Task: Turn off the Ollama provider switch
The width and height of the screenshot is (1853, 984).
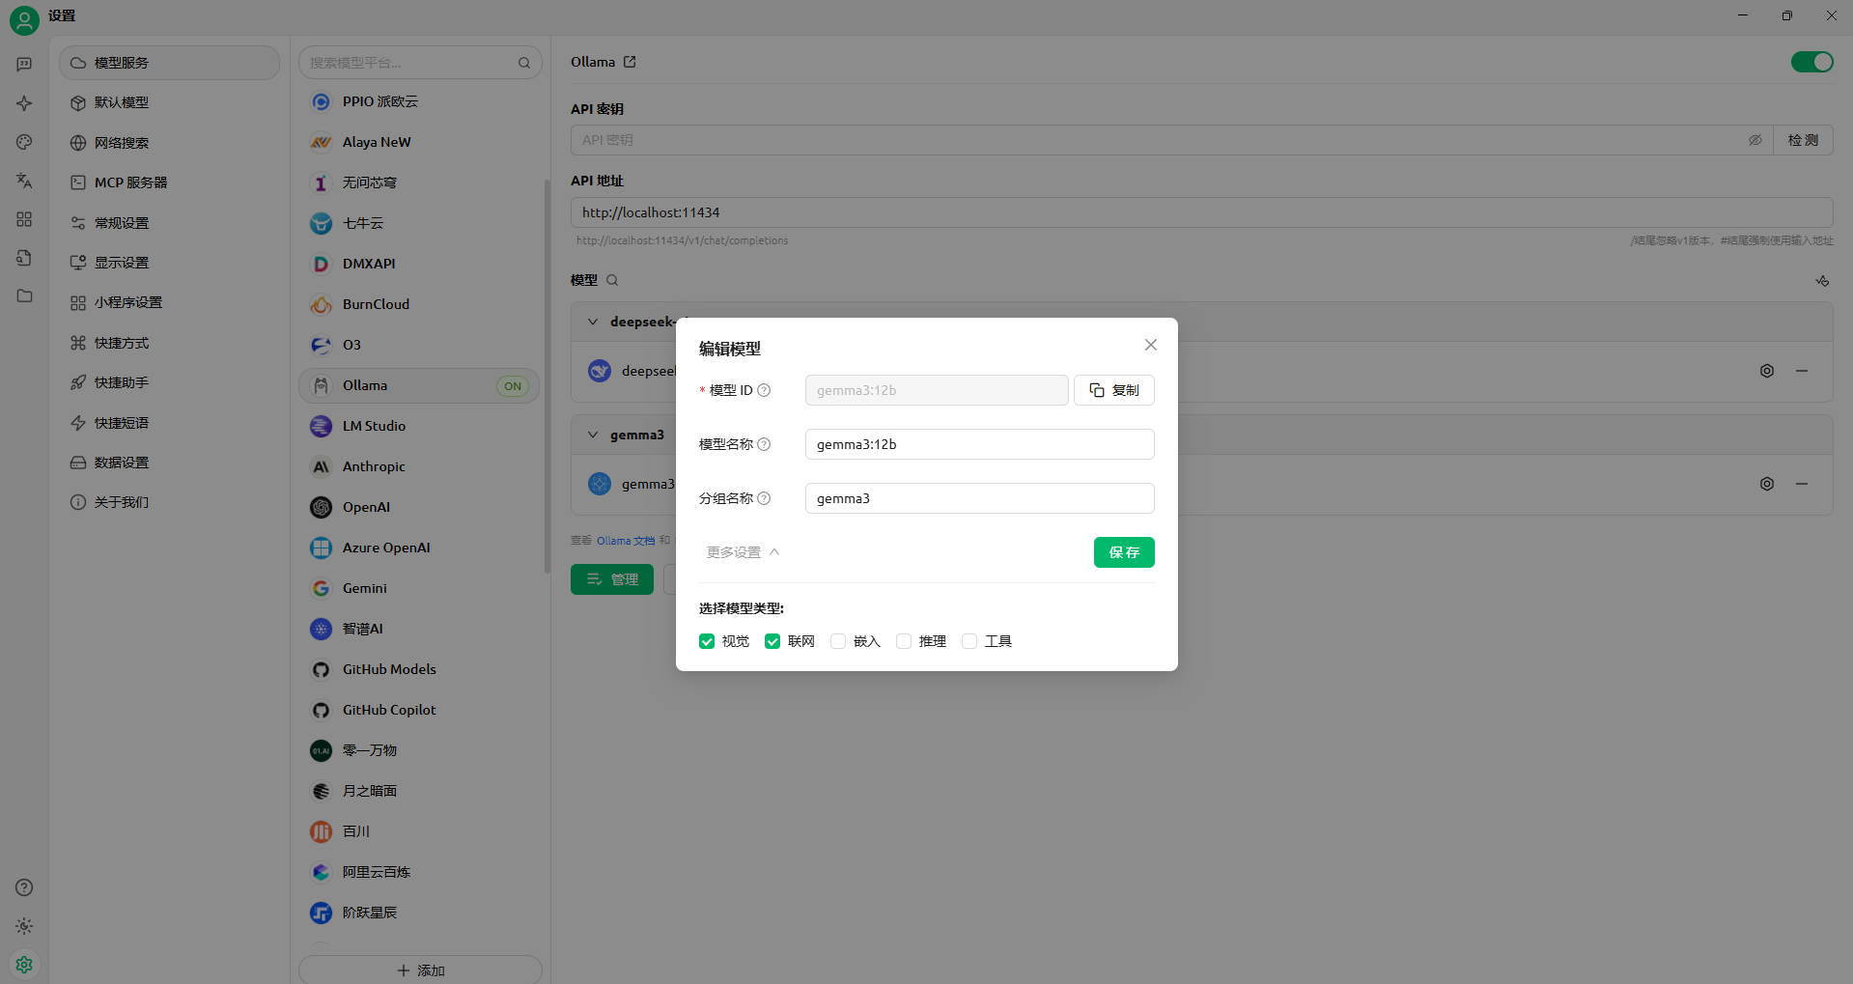Action: (1811, 62)
